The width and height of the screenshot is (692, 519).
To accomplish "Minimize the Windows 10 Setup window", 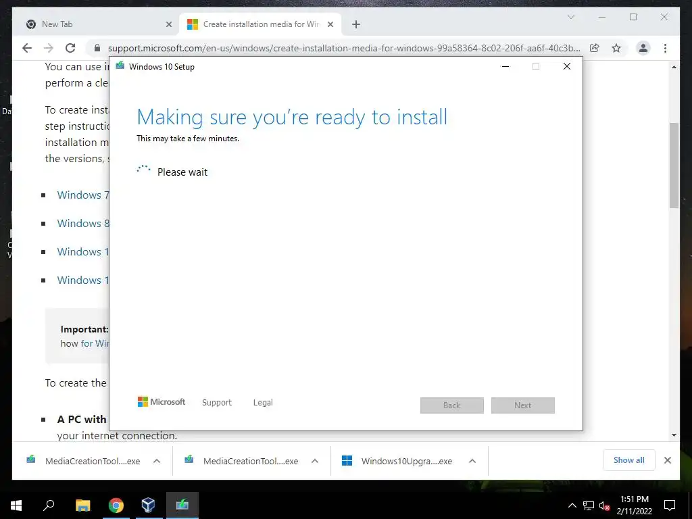I will [505, 66].
